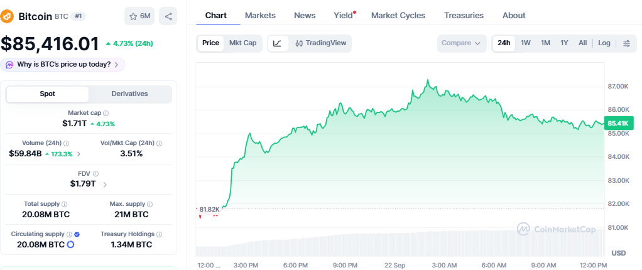Switch to TradingView candlestick chart

pos(321,43)
